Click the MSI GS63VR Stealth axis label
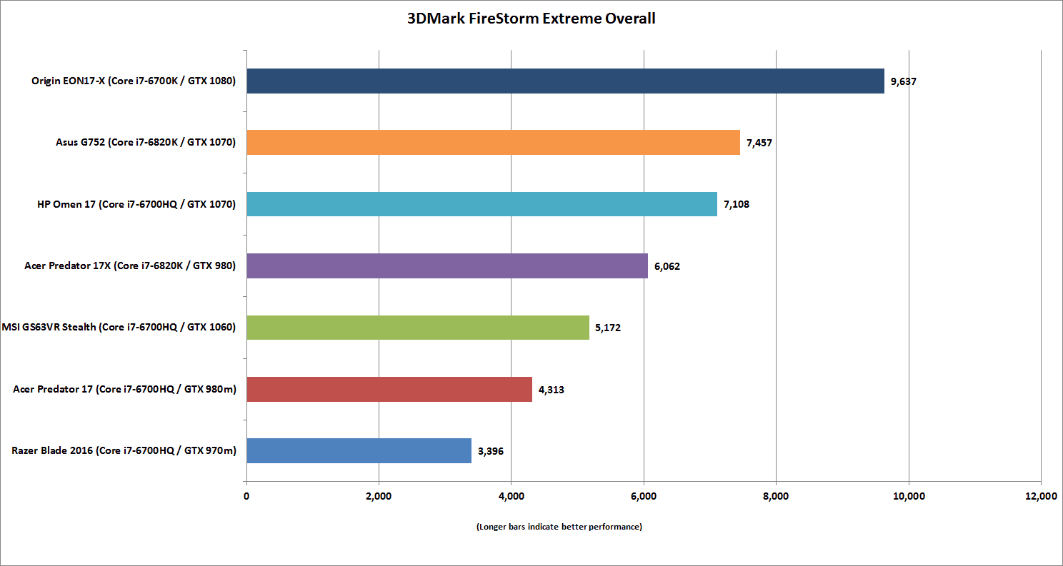Viewport: 1063px width, 566px height. [120, 328]
